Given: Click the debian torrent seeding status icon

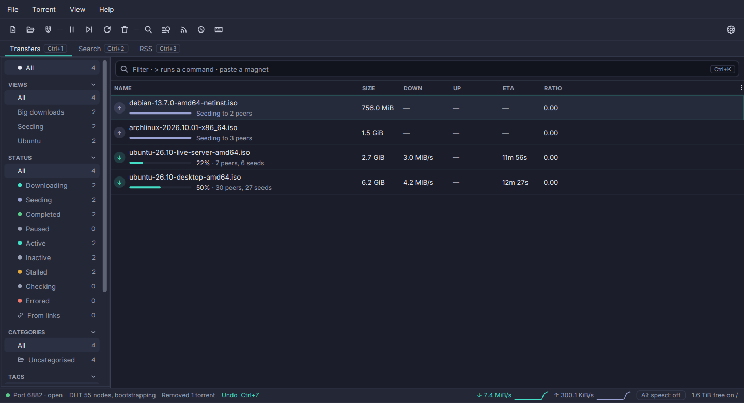Looking at the screenshot, I should [x=119, y=108].
